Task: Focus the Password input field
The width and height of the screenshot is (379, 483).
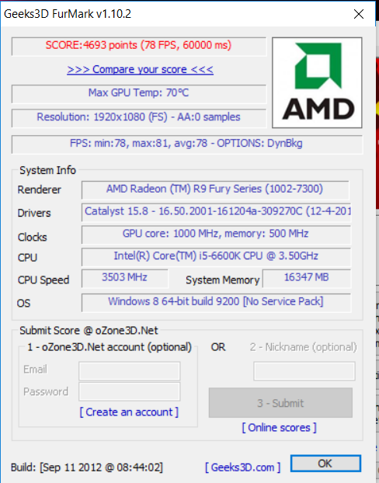Action: click(x=130, y=391)
